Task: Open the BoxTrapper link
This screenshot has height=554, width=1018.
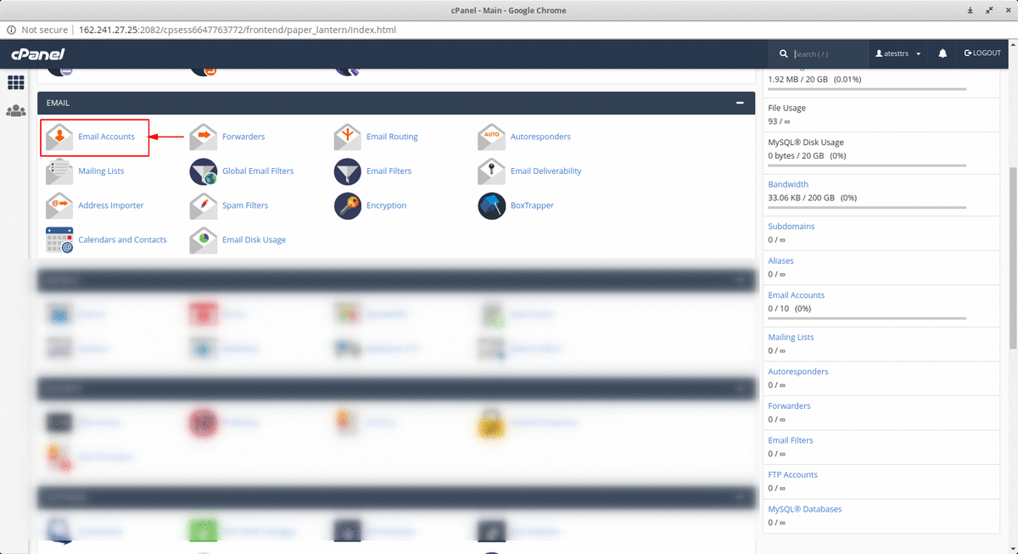Action: coord(532,205)
